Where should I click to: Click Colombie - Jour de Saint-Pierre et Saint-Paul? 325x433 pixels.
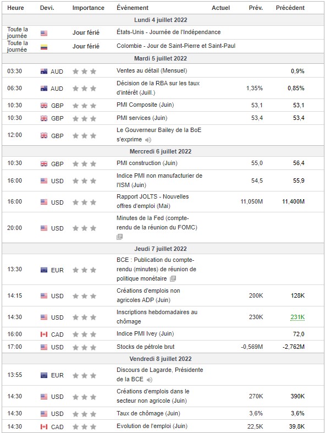[x=176, y=46]
